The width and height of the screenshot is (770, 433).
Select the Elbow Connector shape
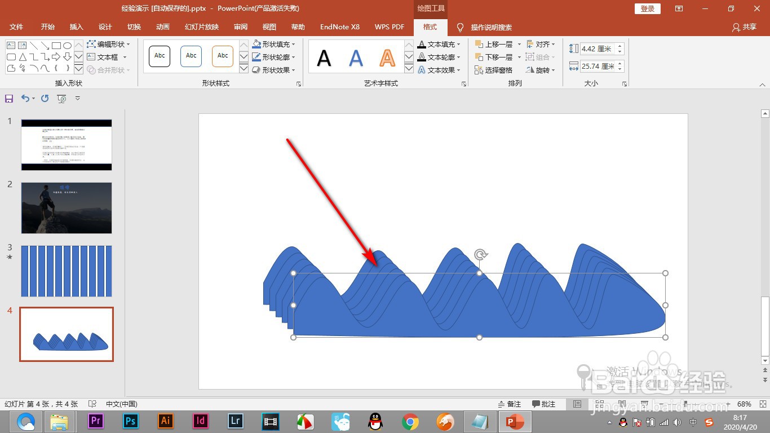click(x=34, y=57)
